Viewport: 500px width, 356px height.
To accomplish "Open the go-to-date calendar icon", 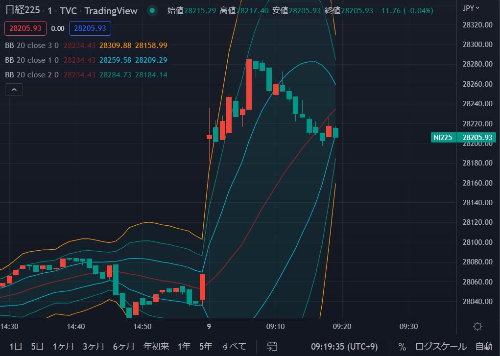I will point(272,346).
